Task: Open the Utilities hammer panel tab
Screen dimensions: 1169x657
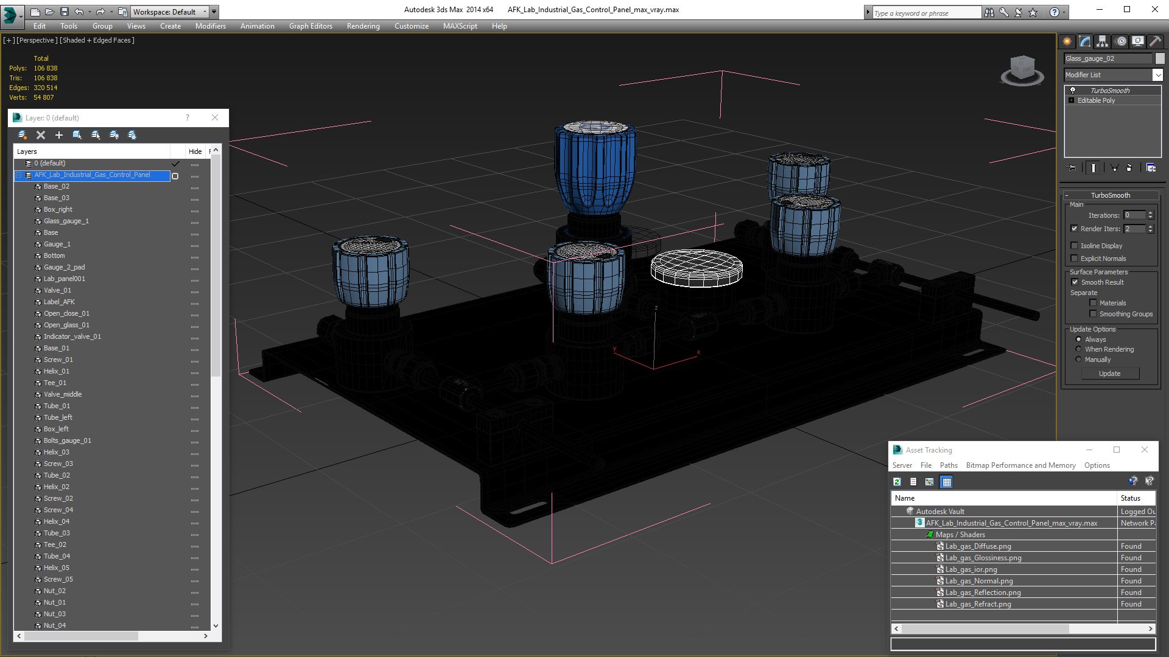Action: pos(1155,41)
